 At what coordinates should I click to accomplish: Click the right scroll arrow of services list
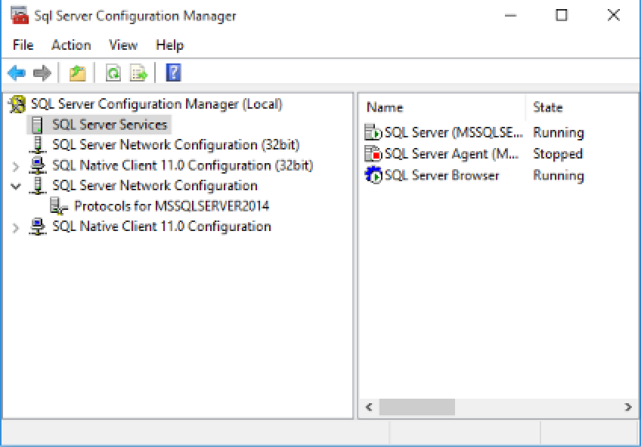(x=628, y=407)
